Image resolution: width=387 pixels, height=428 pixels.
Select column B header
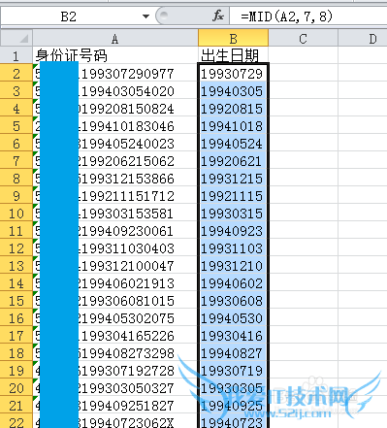tap(233, 39)
